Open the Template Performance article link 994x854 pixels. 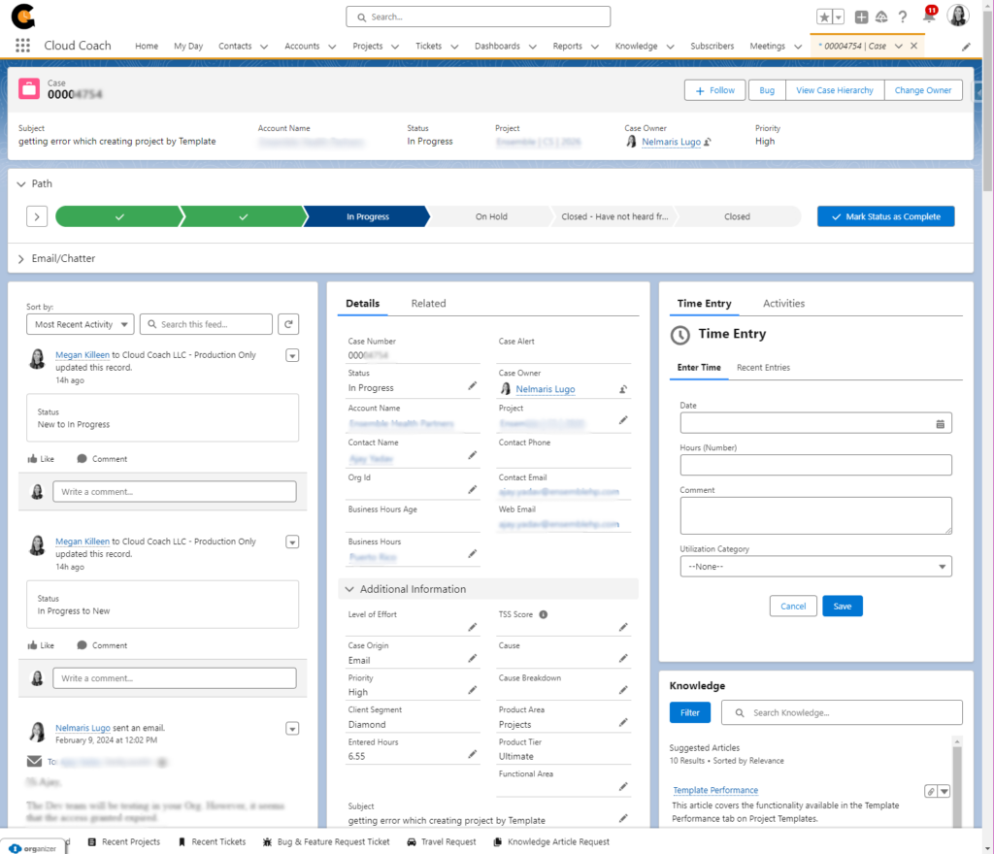coord(715,789)
